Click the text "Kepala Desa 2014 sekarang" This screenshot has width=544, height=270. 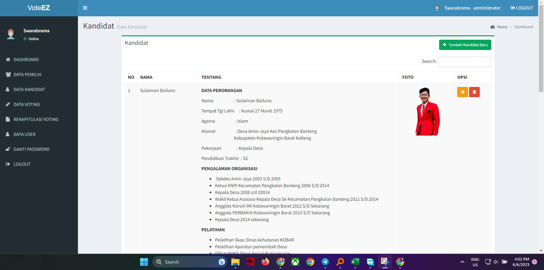(x=242, y=220)
